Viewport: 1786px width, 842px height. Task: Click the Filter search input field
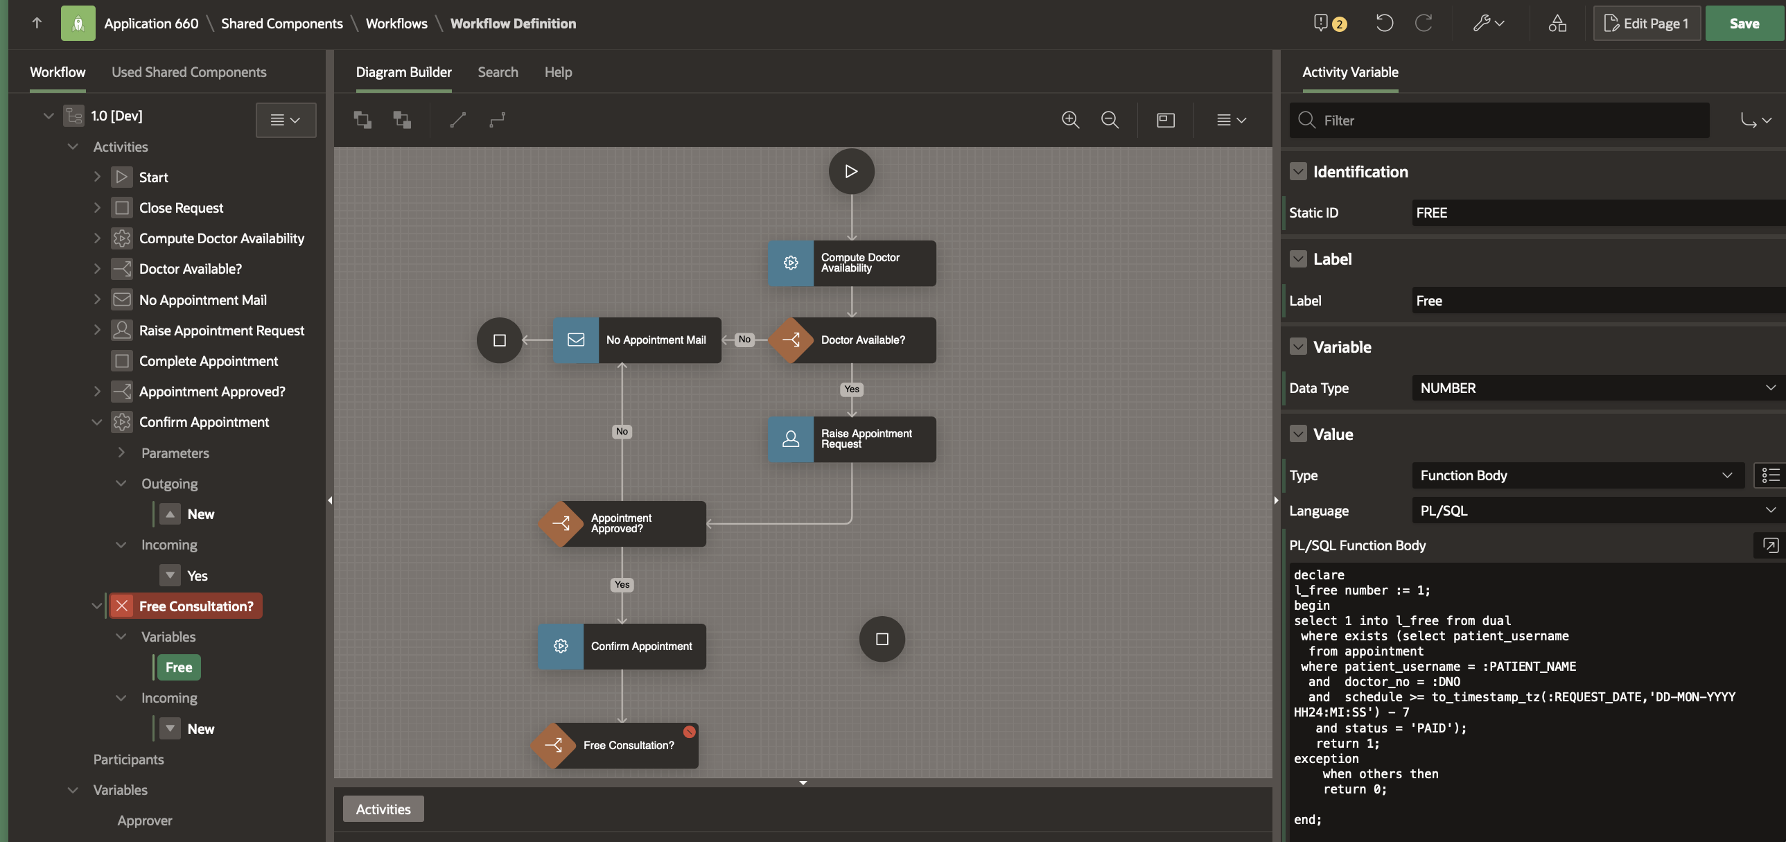pos(1512,121)
